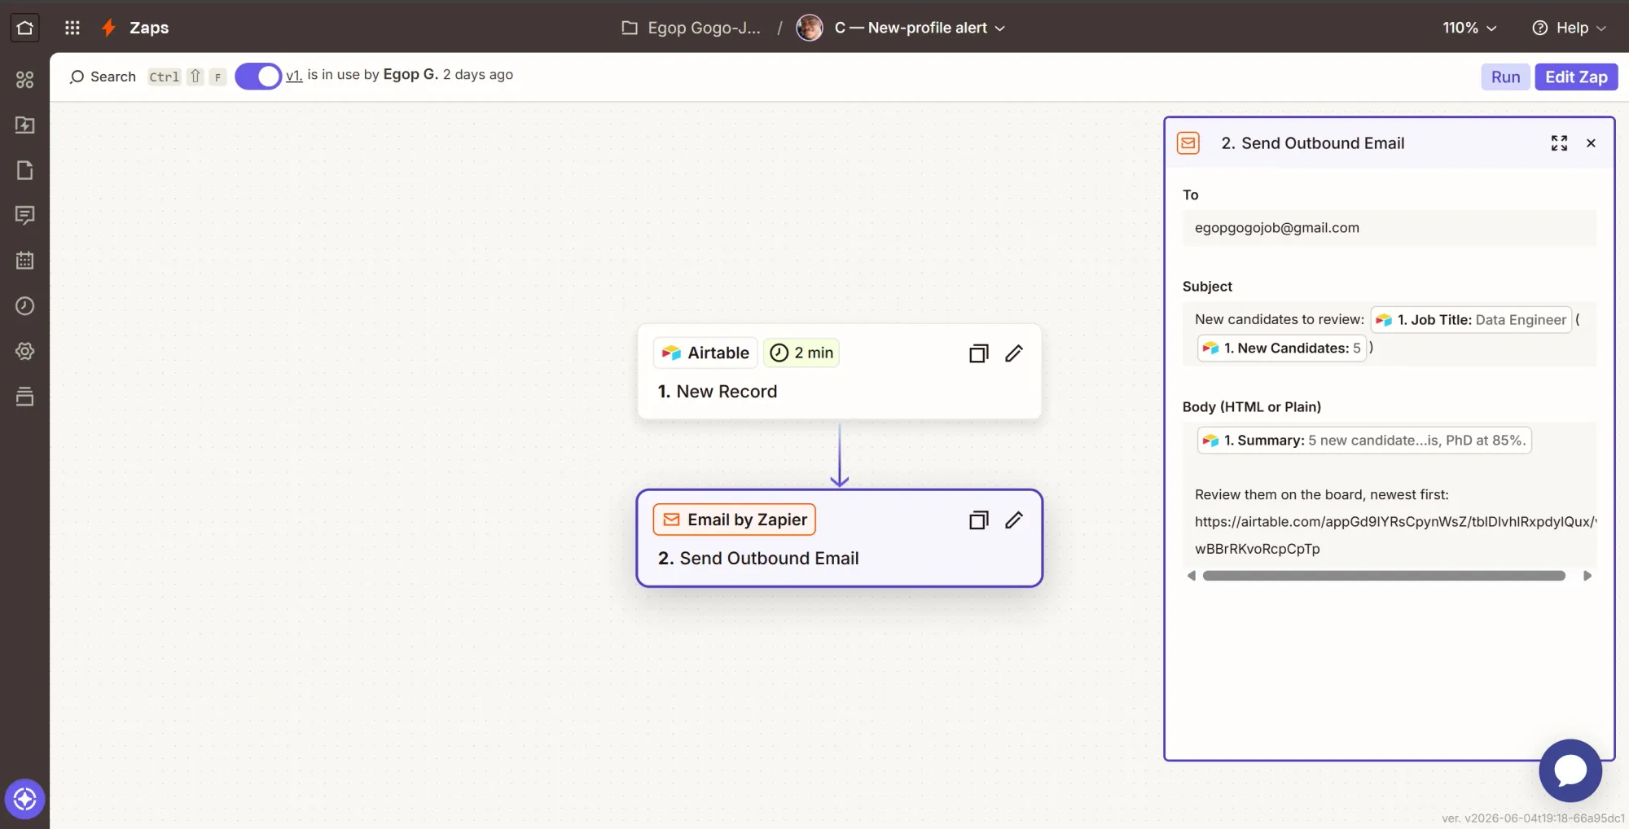This screenshot has width=1629, height=829.
Task: Open the sidebar settings gear icon
Action: coord(25,351)
